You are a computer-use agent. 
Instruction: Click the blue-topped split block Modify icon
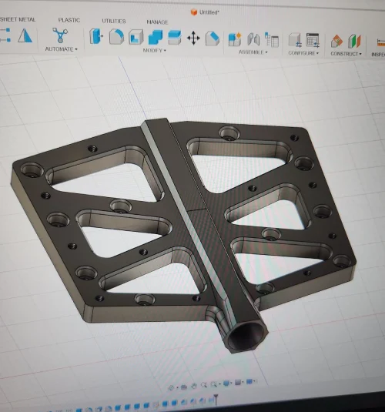pyautogui.click(x=175, y=38)
